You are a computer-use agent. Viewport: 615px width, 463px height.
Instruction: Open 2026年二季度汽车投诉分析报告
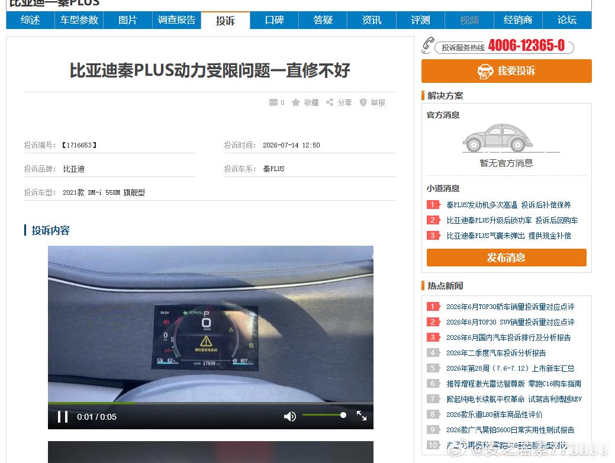point(496,353)
